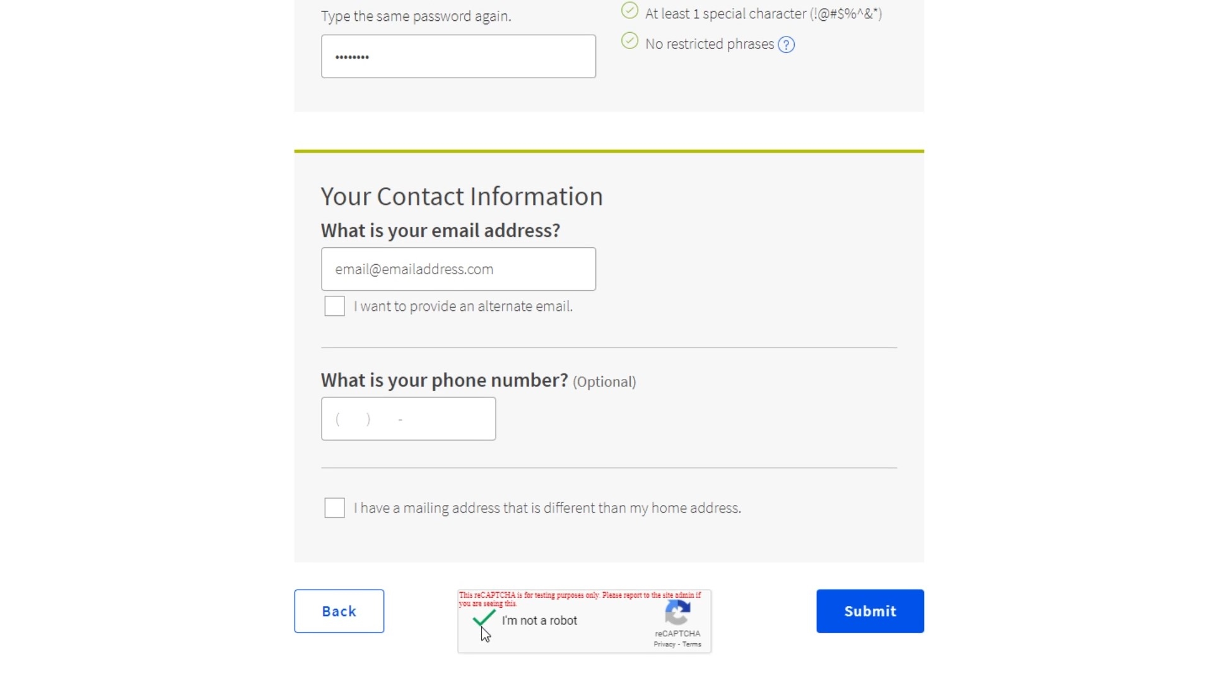Image resolution: width=1211 pixels, height=681 pixels.
Task: Click the green reCAPTCHA checkmark
Action: [x=484, y=619]
